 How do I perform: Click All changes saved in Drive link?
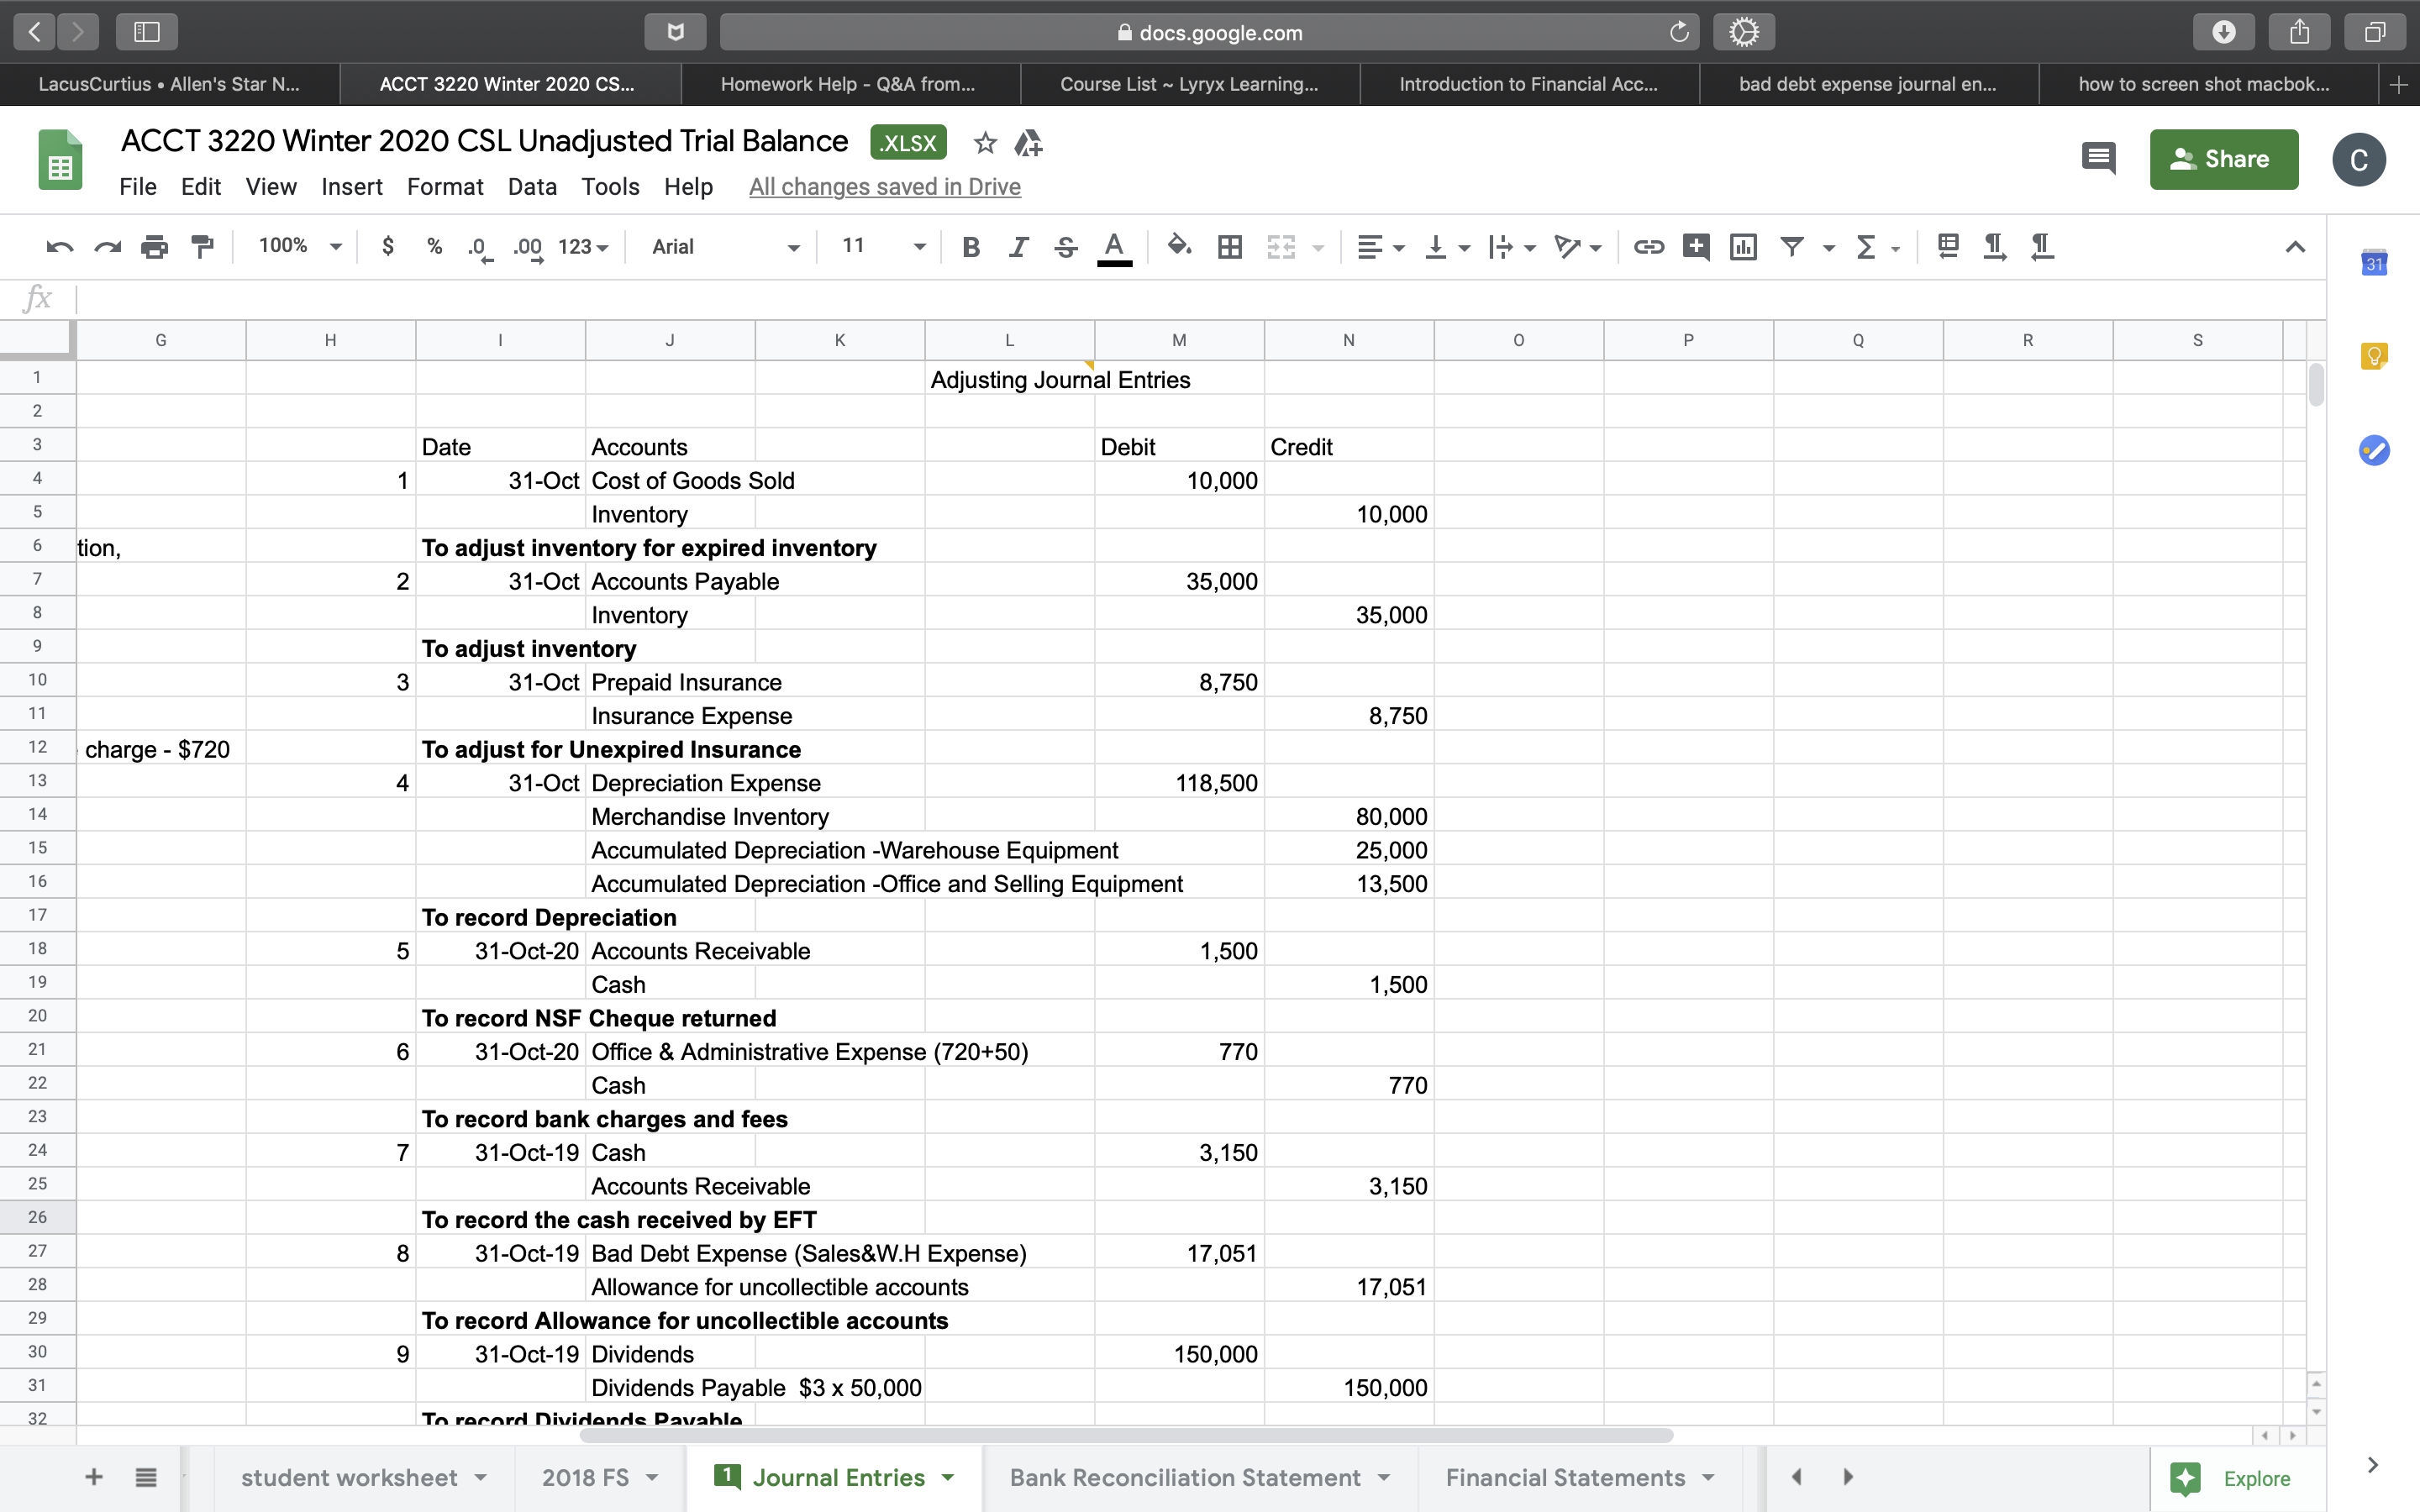pos(884,187)
